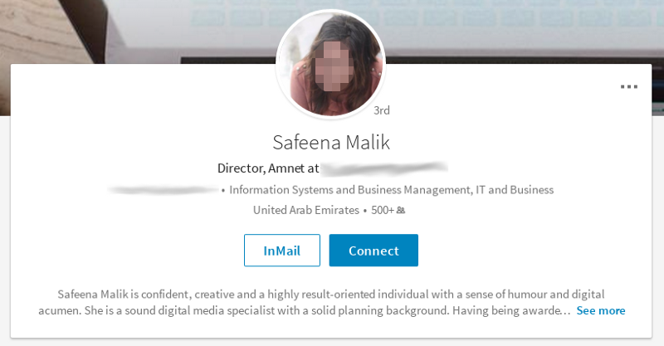Click the 3rd degree connection badge
Image resolution: width=664 pixels, height=346 pixels.
381,110
